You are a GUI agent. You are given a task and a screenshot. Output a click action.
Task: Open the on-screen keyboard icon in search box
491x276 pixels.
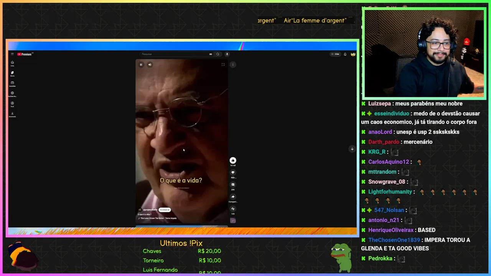(211, 54)
